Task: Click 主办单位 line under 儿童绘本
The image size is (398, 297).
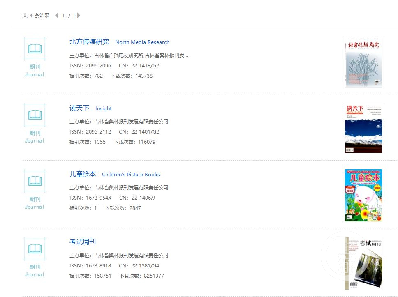Action: click(119, 188)
